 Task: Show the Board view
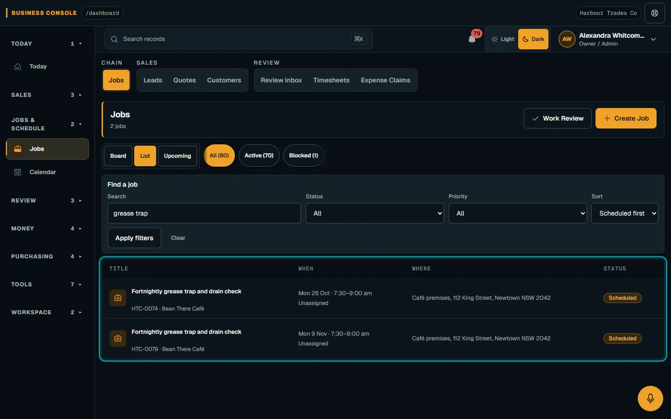coord(118,156)
